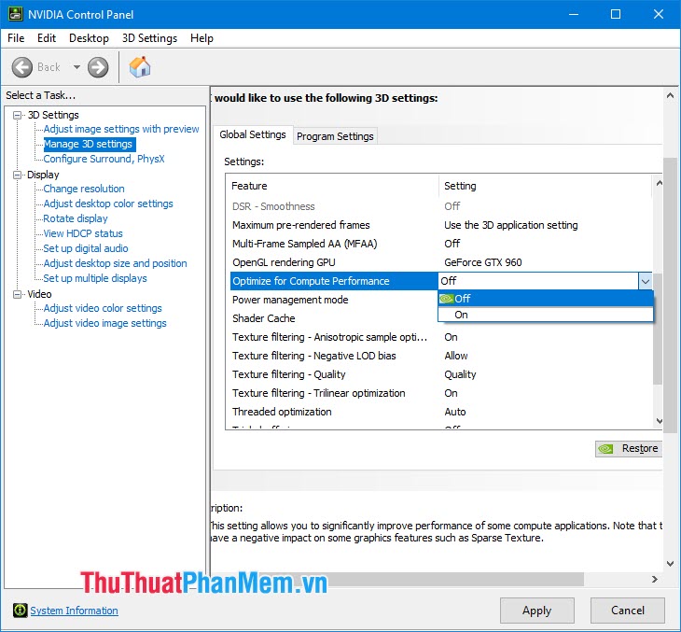Click the Forward arrow icon

tap(98, 67)
